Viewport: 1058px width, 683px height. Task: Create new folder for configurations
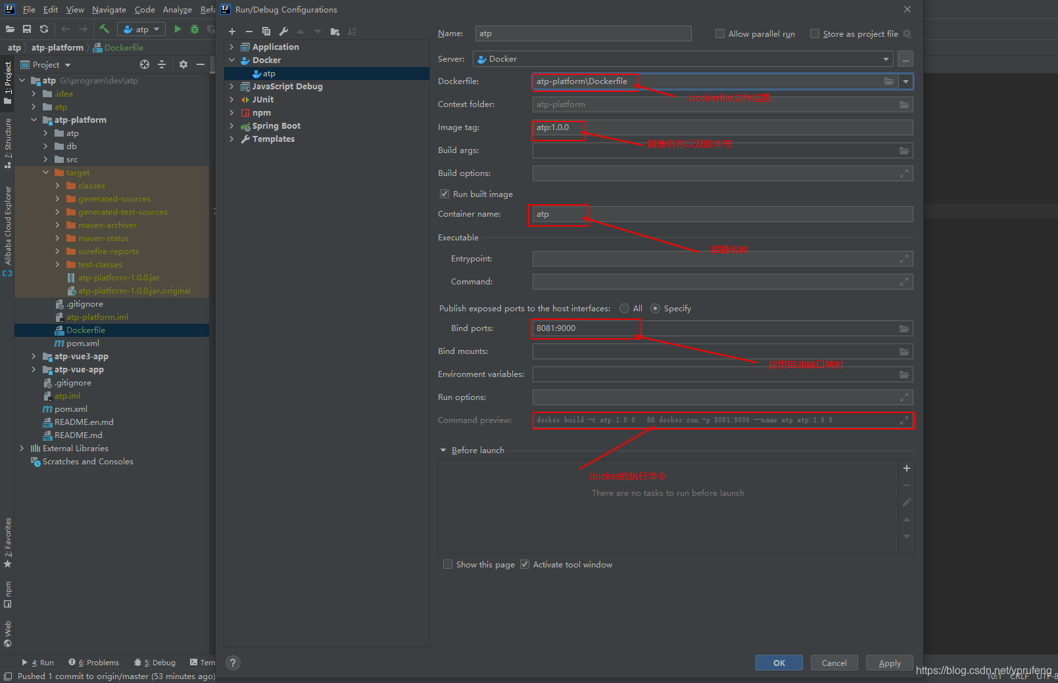click(x=335, y=31)
